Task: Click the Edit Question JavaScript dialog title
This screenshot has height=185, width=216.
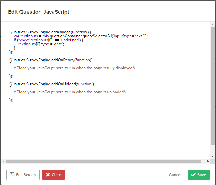Action: pos(39,12)
